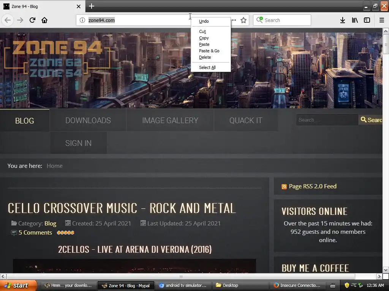Click the Created date calendar icon
The height and width of the screenshot is (291, 389).
[68, 223]
